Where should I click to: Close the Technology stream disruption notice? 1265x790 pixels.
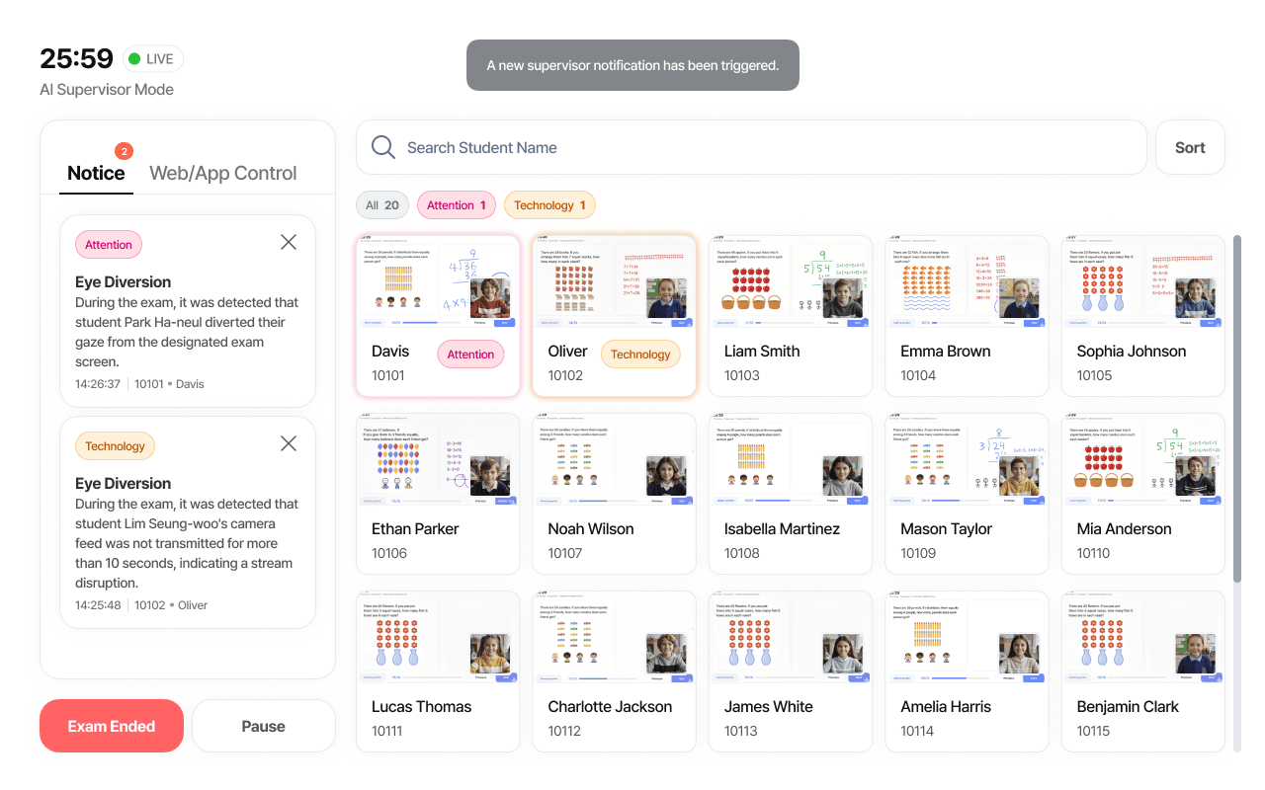(289, 443)
